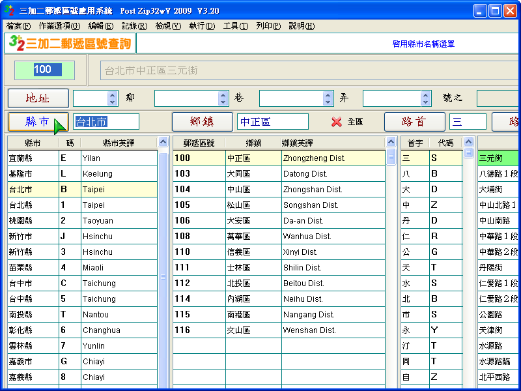Select the 永 initial character row
Screen dimensions: 521x391
(432, 330)
